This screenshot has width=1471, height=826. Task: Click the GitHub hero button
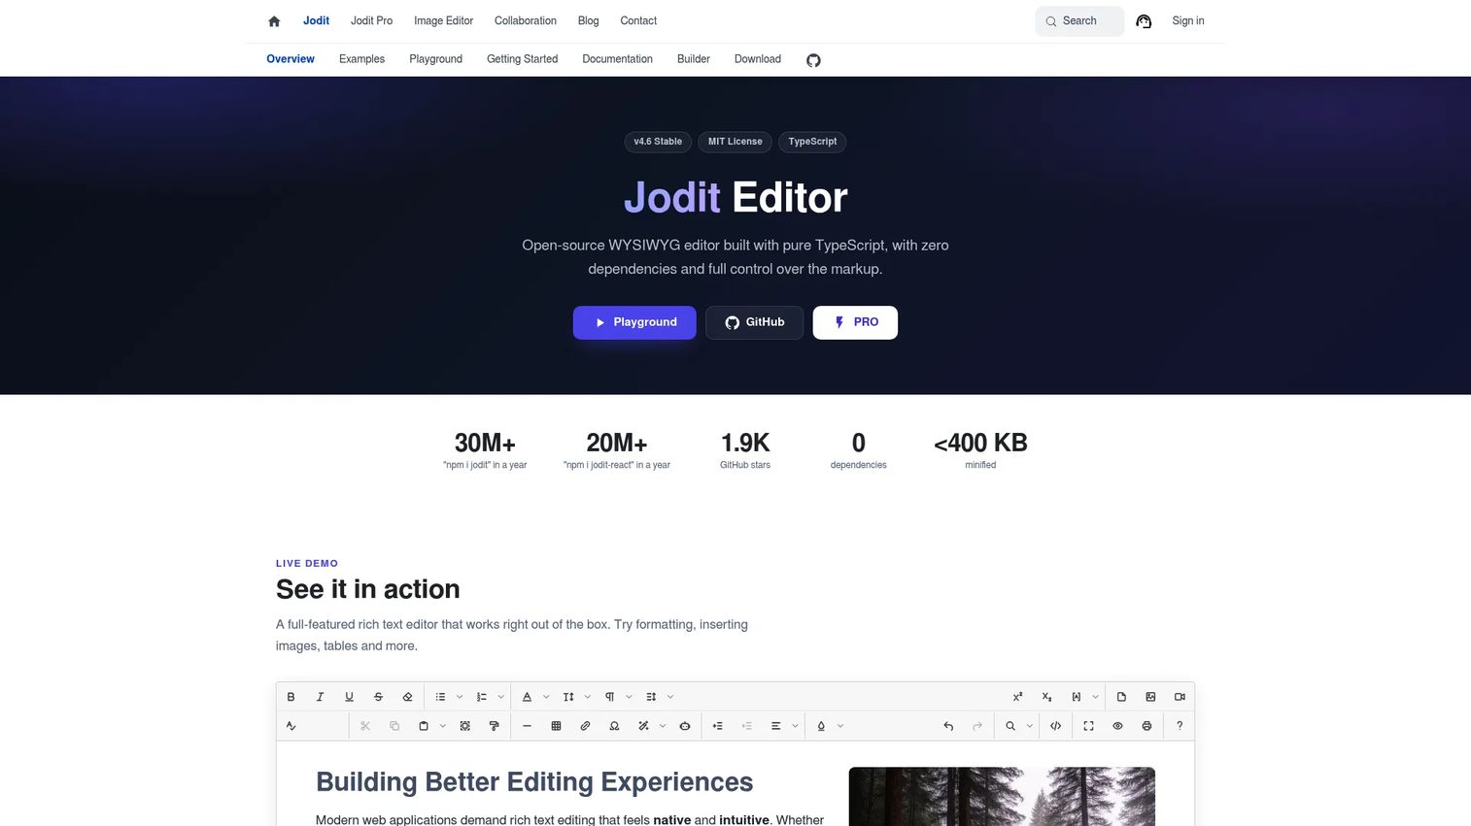pyautogui.click(x=754, y=322)
